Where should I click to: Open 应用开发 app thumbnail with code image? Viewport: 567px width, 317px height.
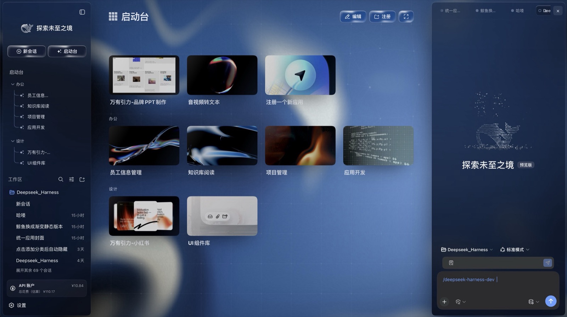coord(378,146)
